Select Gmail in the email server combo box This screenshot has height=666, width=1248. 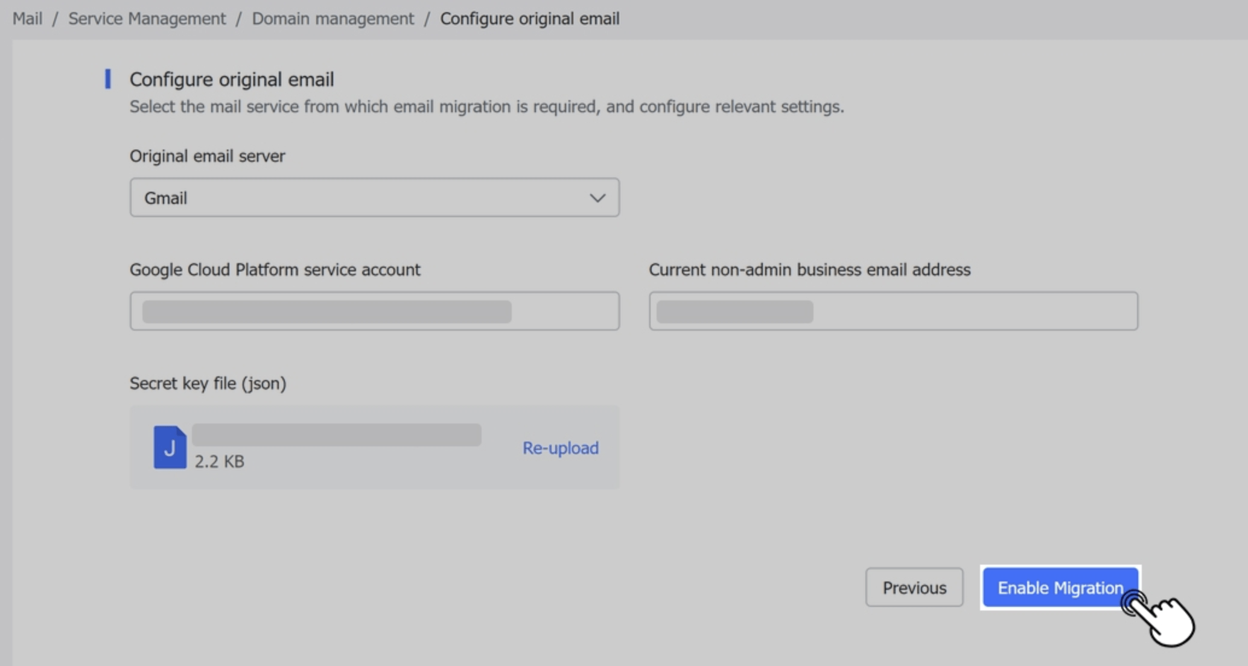click(374, 197)
